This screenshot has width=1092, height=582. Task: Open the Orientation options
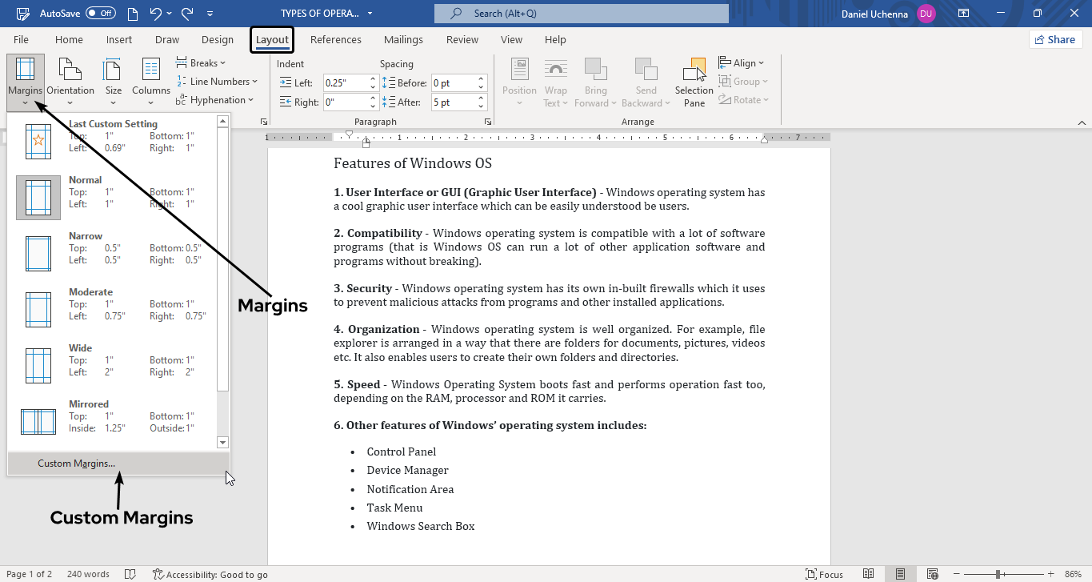(x=70, y=82)
